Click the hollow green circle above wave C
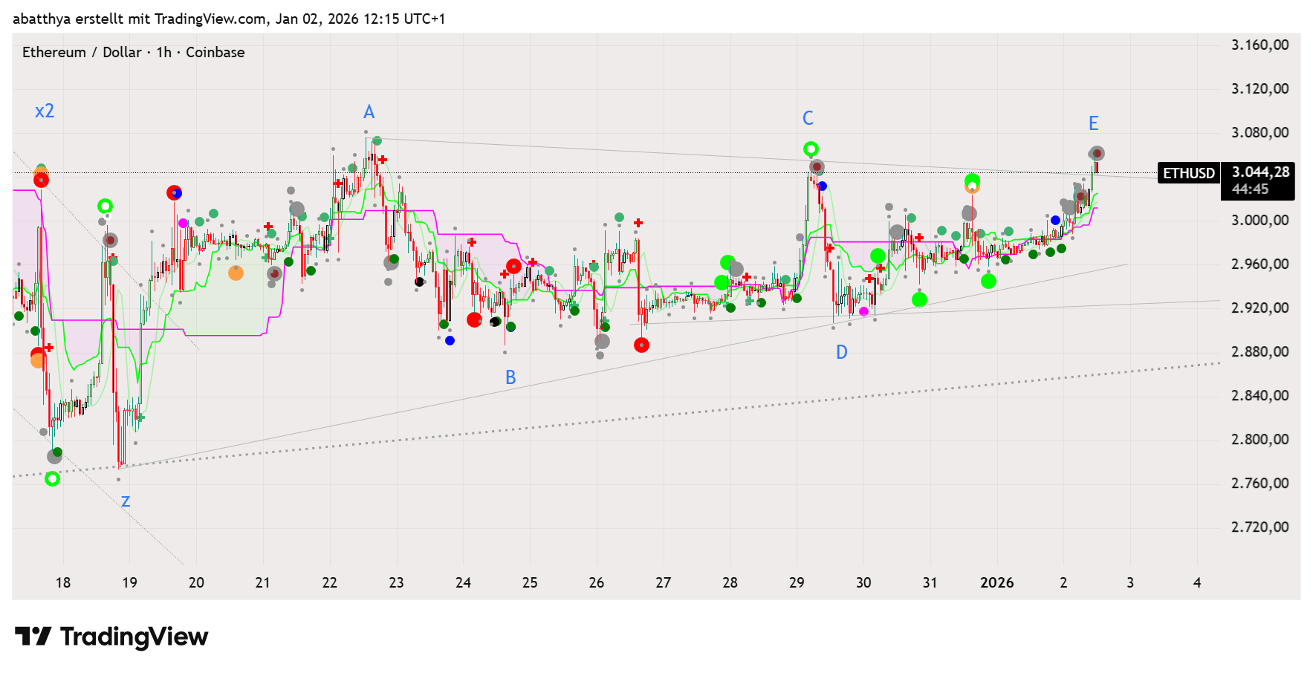Viewport: 1313px width, 673px height. 811,149
